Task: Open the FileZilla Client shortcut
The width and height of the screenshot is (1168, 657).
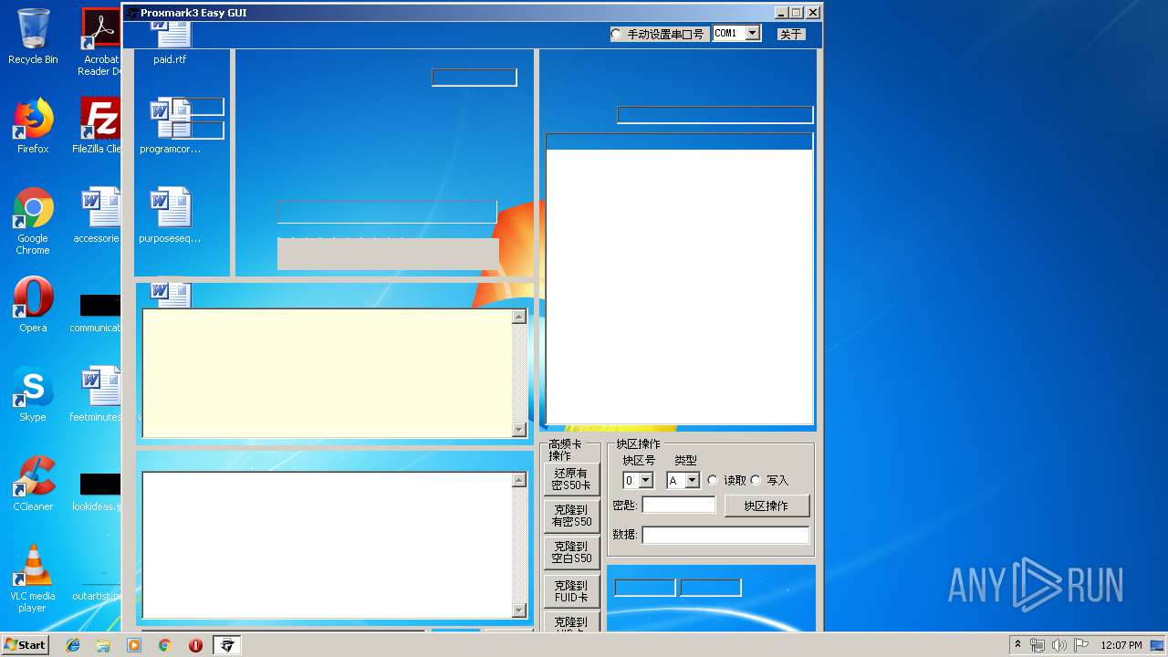Action: pos(99,126)
